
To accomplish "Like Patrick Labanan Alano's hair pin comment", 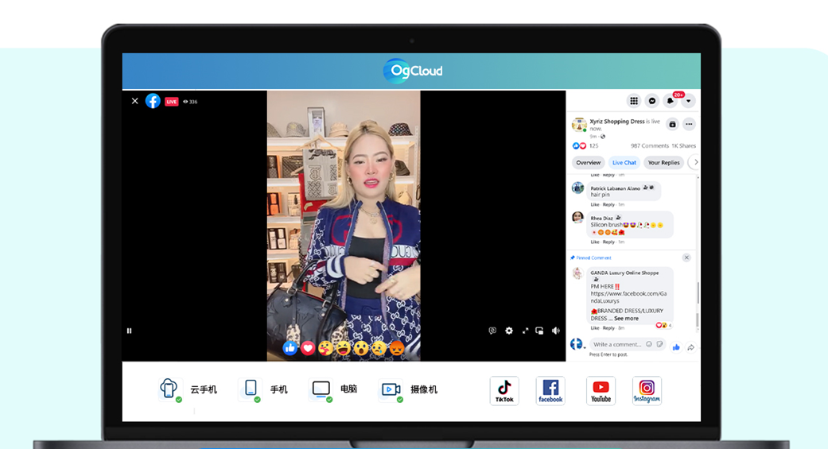I will [x=595, y=205].
